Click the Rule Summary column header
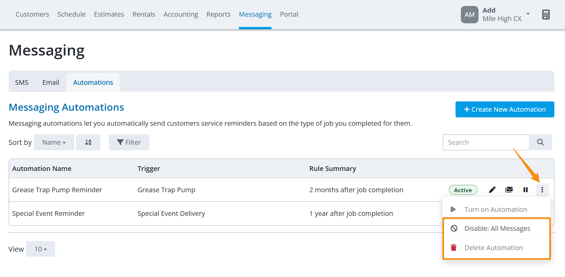The height and width of the screenshot is (277, 565). click(x=333, y=169)
